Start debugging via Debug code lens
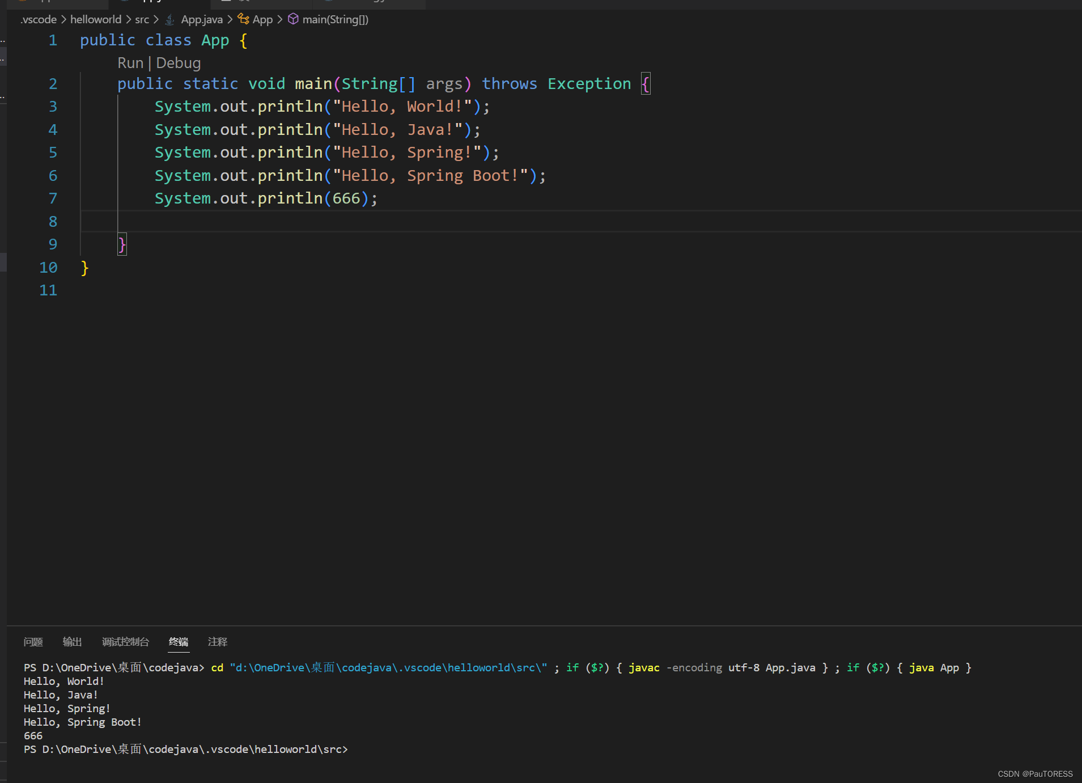 pyautogui.click(x=178, y=63)
